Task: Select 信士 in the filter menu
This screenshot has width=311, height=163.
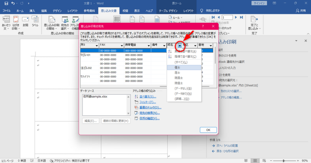Action: (x=184, y=68)
